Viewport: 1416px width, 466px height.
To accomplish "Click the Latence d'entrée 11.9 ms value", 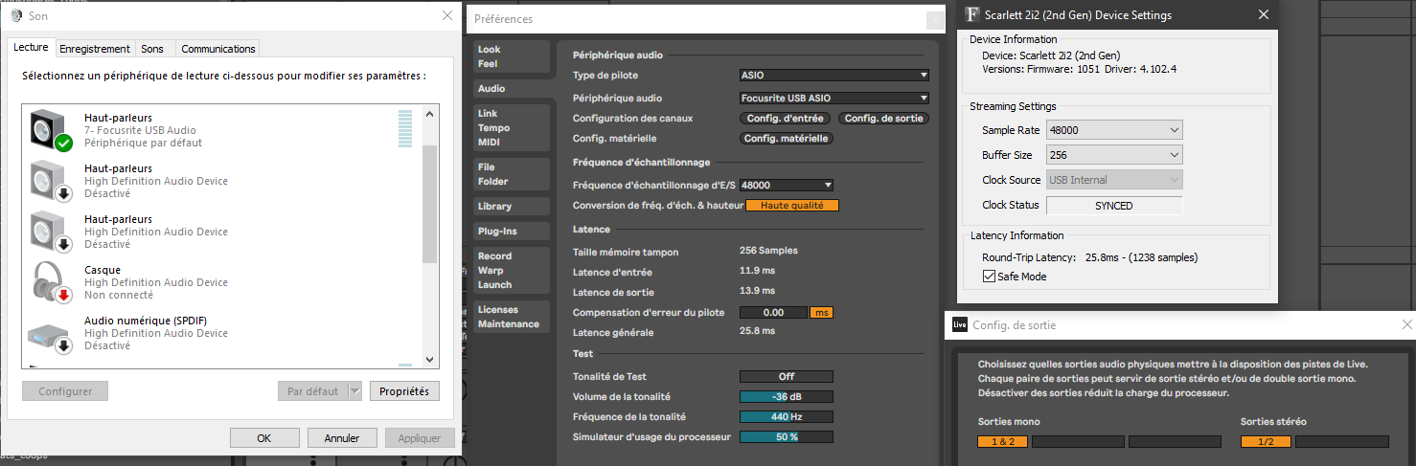I will click(x=757, y=271).
